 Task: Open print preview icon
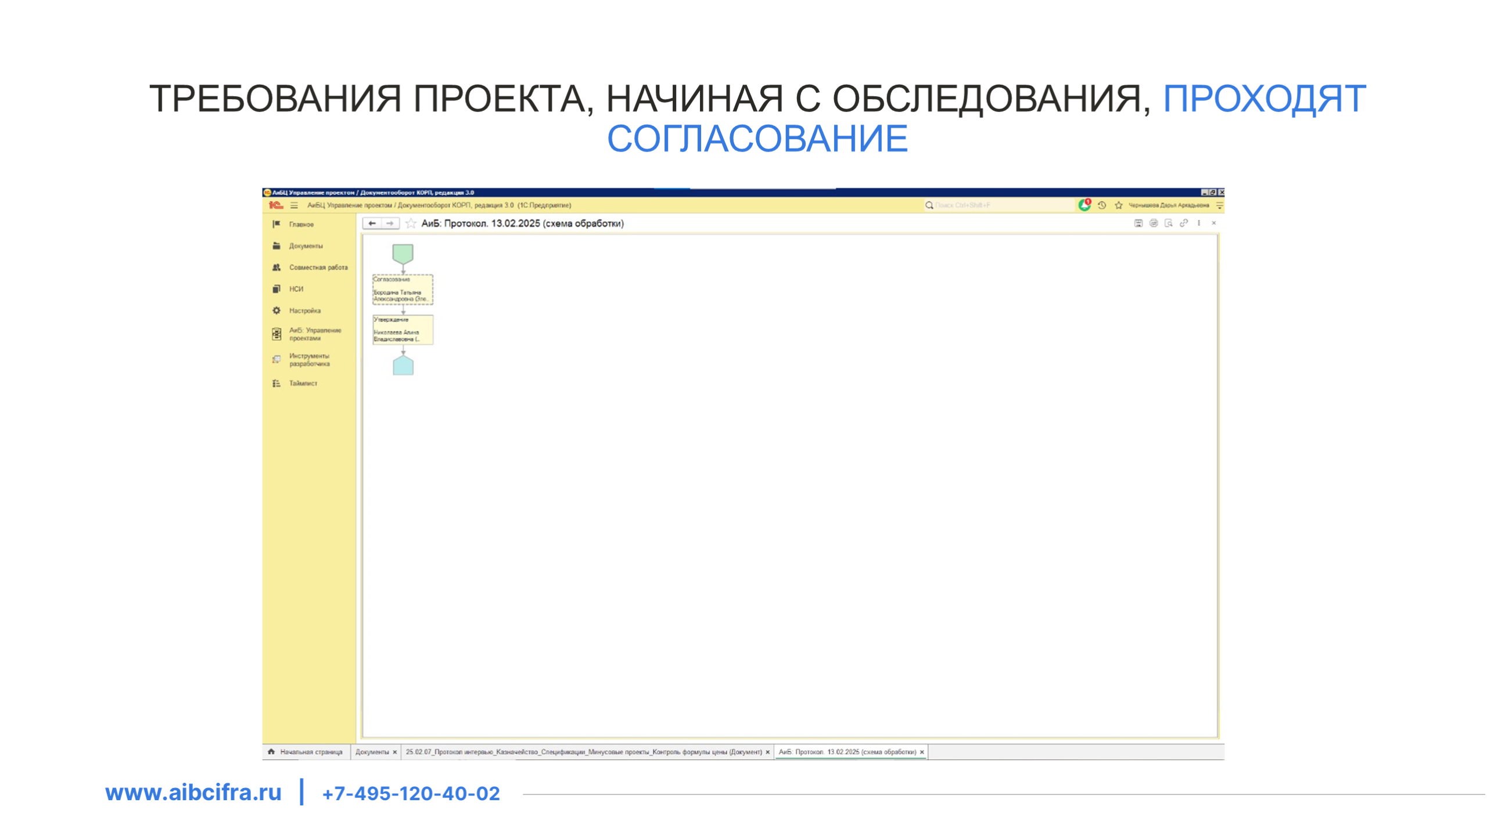pyautogui.click(x=1169, y=223)
